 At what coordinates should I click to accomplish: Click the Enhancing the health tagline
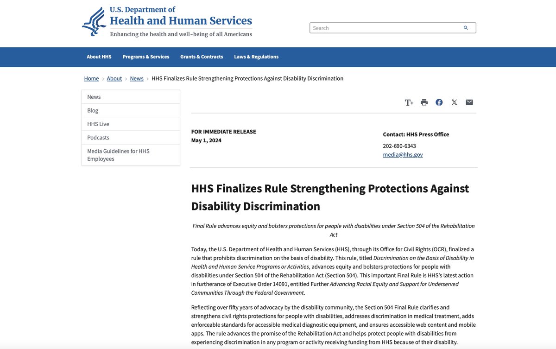click(x=181, y=34)
